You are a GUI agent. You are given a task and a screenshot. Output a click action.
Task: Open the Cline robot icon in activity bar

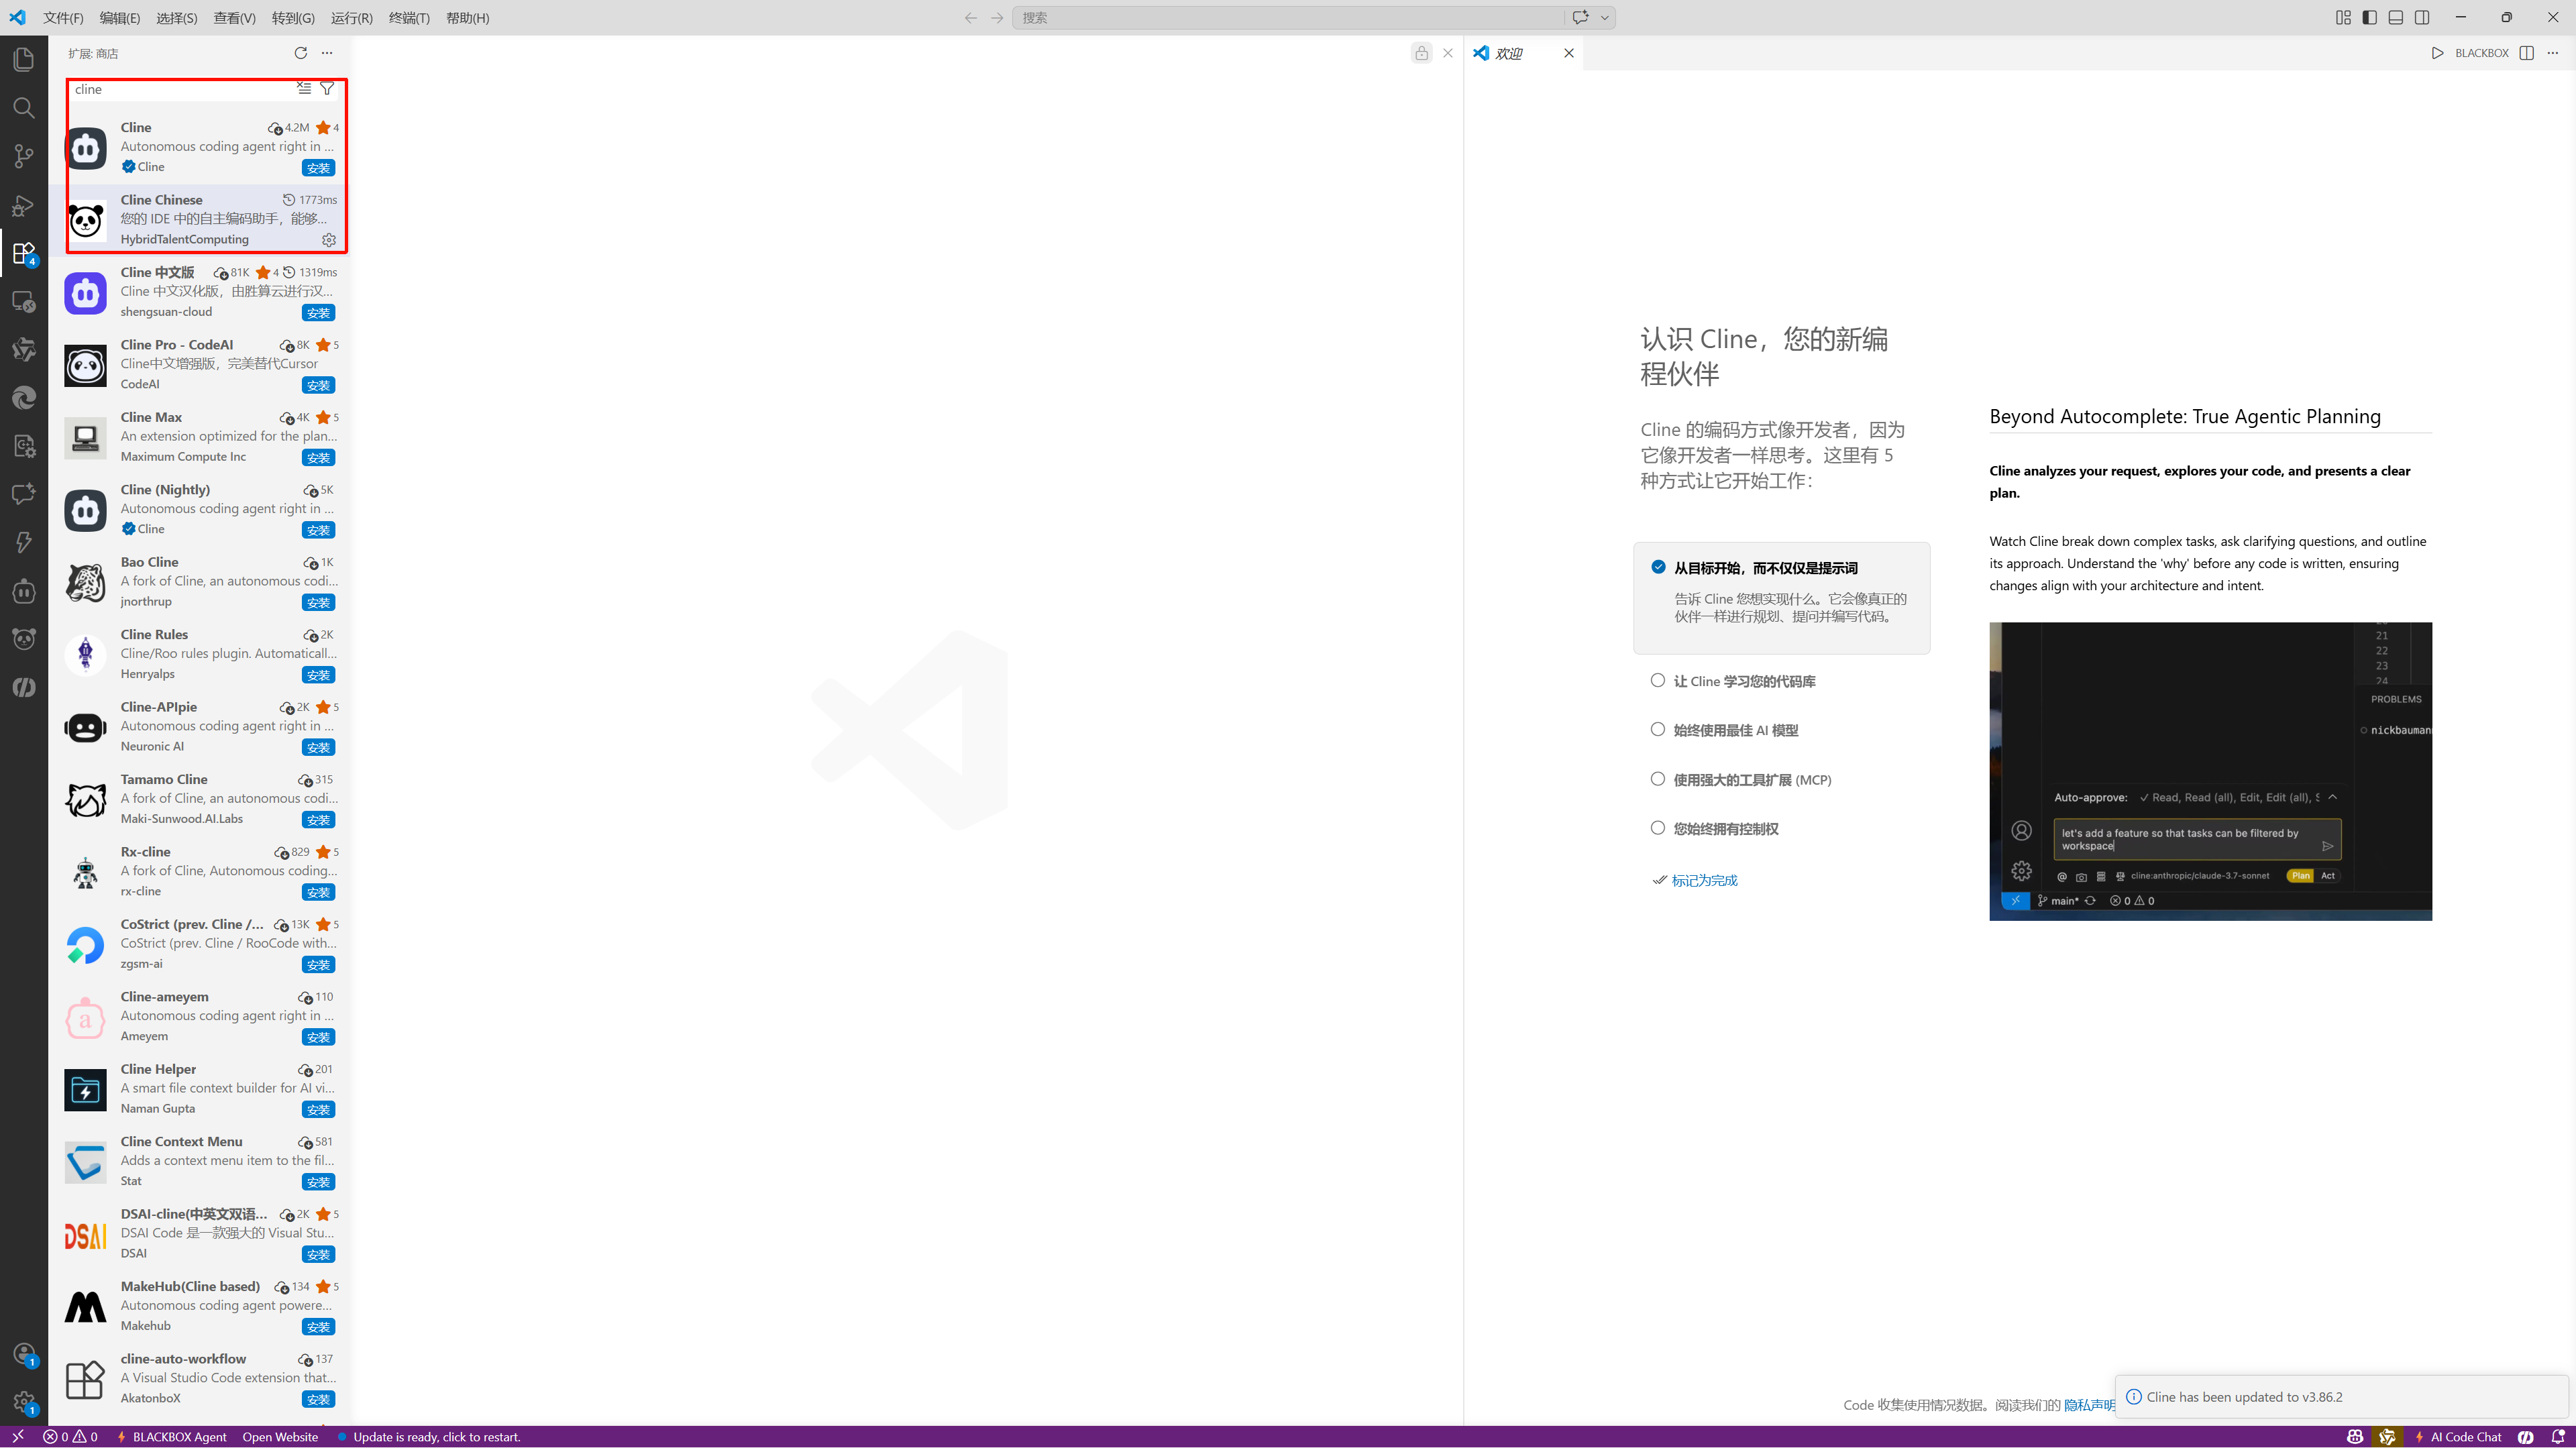(24, 591)
